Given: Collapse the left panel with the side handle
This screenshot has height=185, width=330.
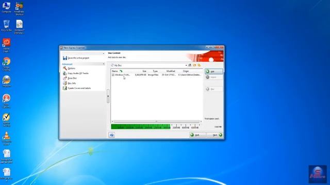Looking at the screenshot, I should click(x=108, y=96).
